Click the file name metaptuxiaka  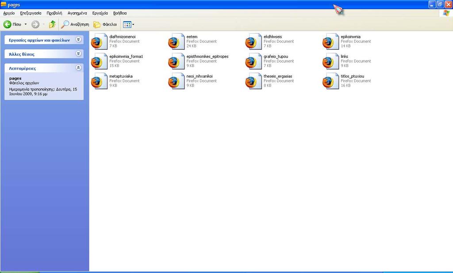(x=121, y=76)
